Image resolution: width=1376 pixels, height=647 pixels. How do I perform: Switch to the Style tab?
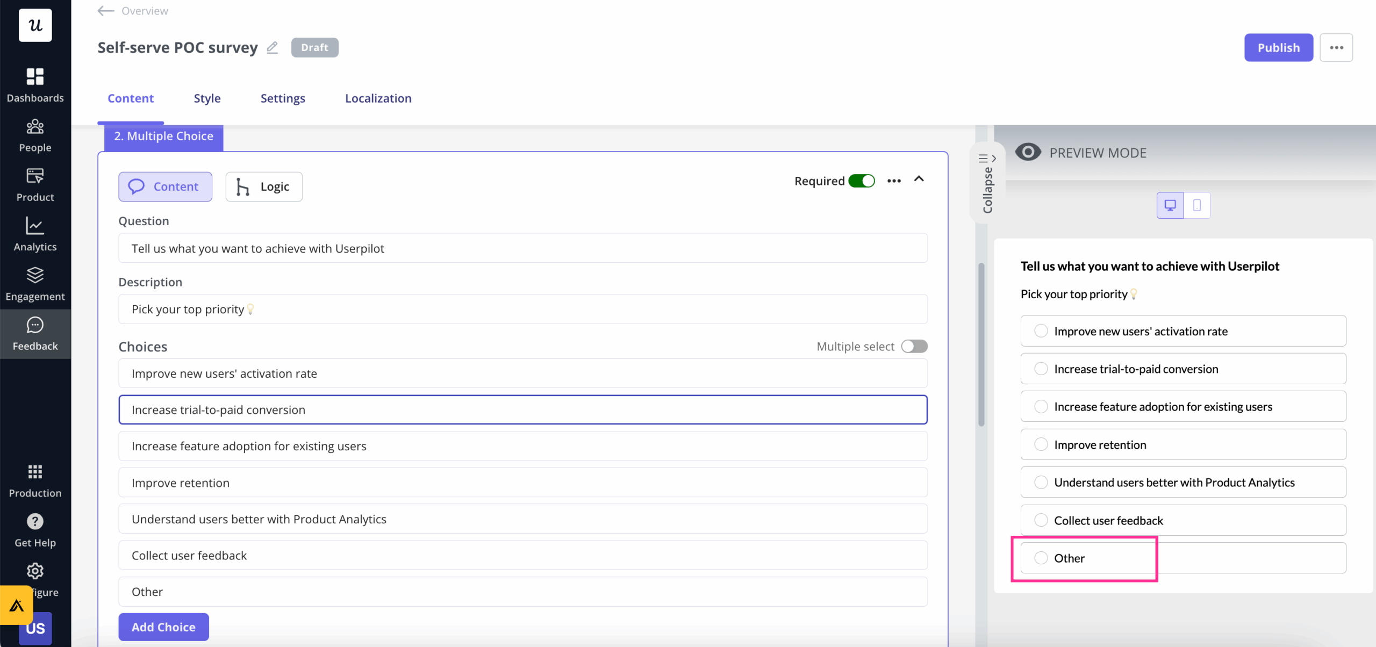click(207, 98)
